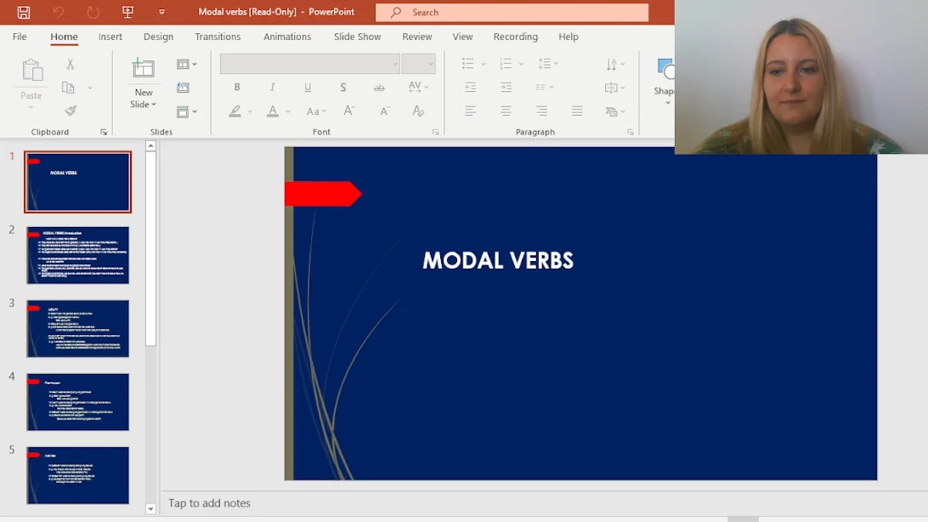Open Character Spacing dropdown

418,87
